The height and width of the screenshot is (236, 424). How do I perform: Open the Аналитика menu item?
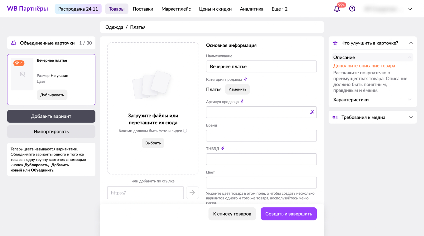tap(252, 9)
